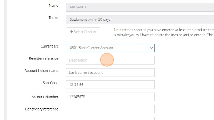
Task: Click the plus icon on Select Product
Action: (x=72, y=32)
